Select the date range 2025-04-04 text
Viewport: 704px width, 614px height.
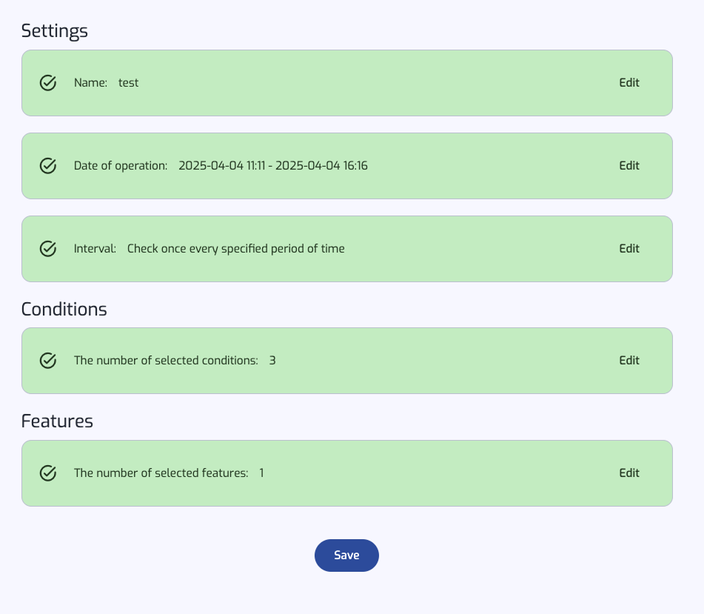coord(273,166)
